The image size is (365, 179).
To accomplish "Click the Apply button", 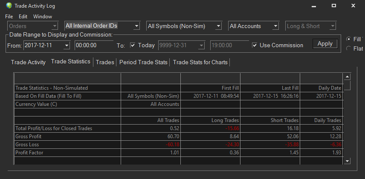I will point(325,44).
